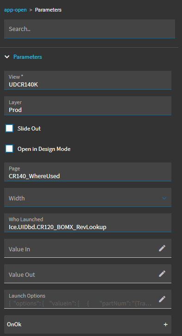Click the Parameters section header label
182x336 pixels.
pos(28,57)
